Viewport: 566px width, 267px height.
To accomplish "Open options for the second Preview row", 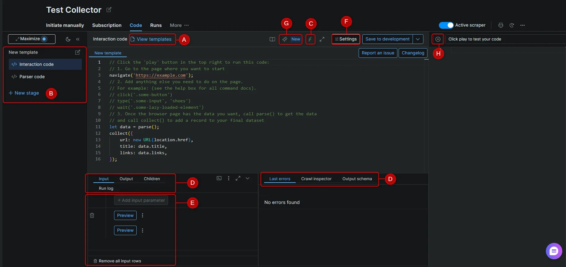I will tap(143, 231).
